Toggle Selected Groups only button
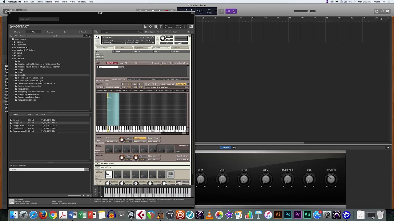 coord(167,84)
